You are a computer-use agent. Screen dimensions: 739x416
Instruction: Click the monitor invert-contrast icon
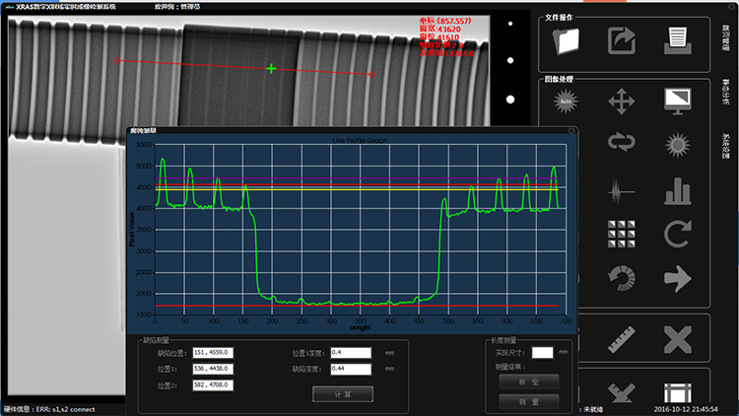point(677,101)
